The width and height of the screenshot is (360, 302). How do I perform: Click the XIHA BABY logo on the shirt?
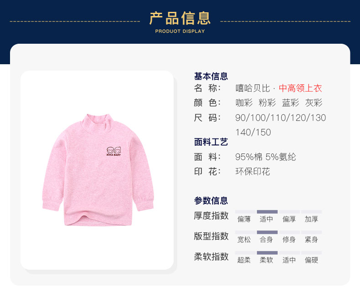pyautogui.click(x=113, y=152)
